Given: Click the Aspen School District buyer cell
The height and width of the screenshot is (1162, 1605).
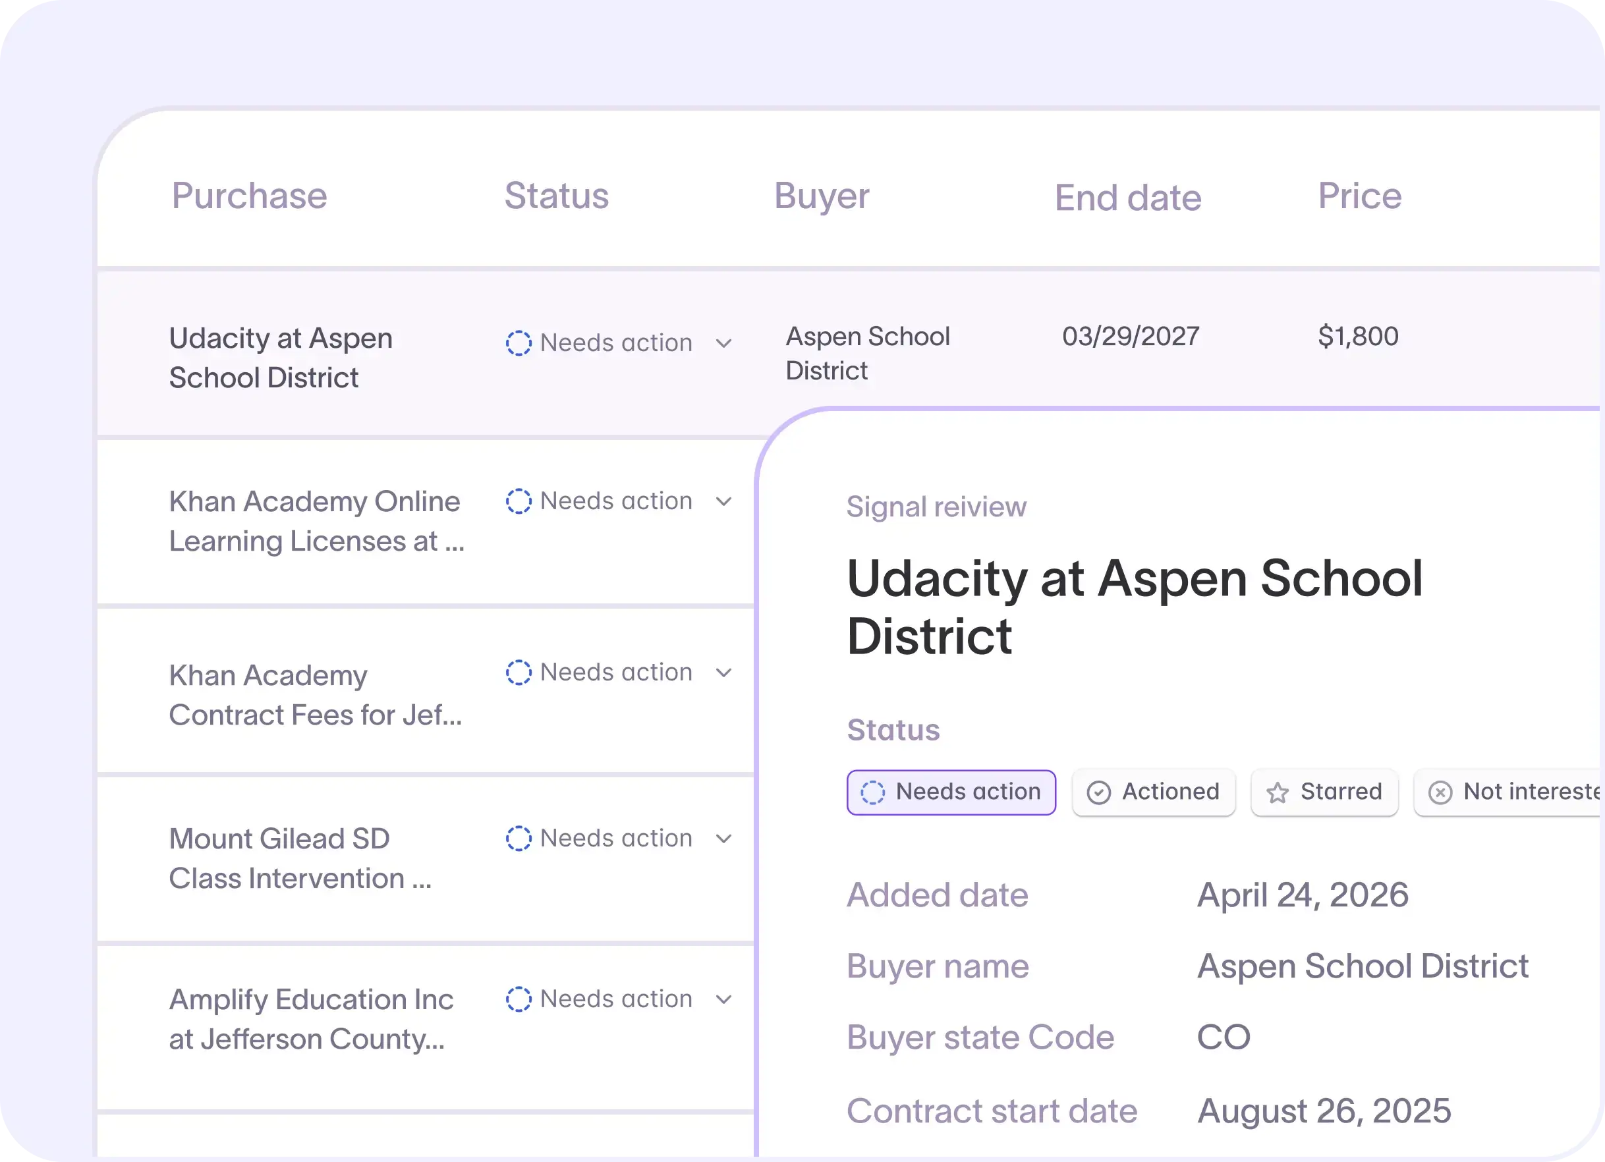Looking at the screenshot, I should pos(868,354).
